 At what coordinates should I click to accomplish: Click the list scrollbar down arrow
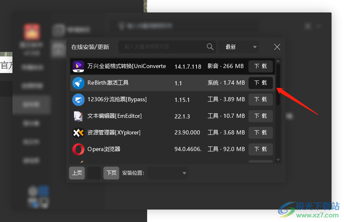(x=278, y=160)
